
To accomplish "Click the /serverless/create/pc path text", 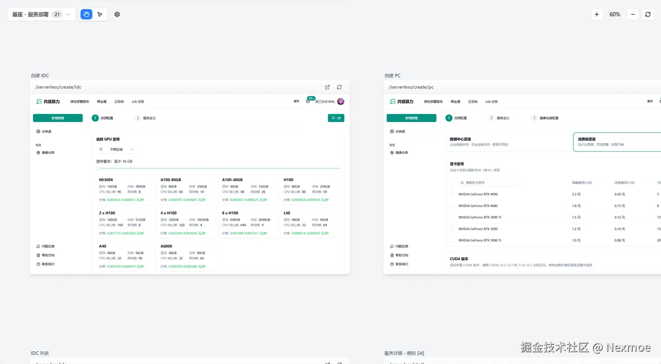I will pyautogui.click(x=411, y=87).
